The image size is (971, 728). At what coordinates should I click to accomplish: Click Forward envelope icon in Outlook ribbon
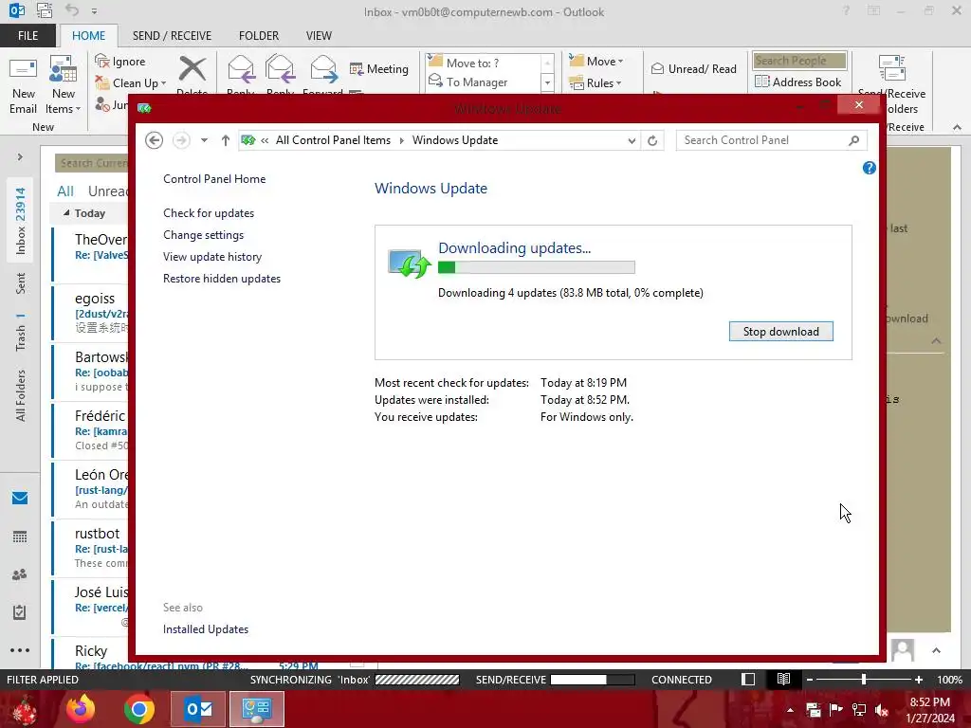(323, 68)
